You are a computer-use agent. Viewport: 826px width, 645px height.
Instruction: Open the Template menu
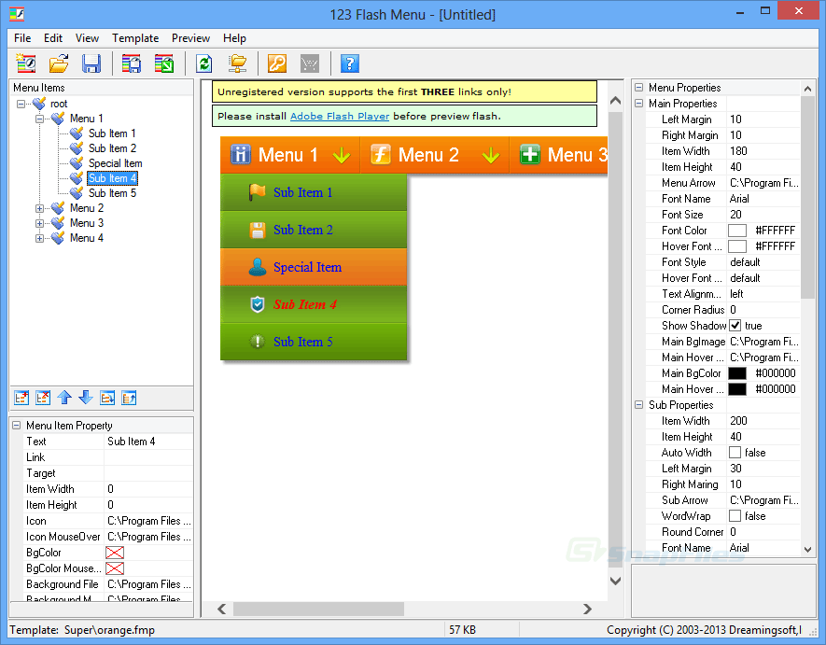(x=135, y=38)
